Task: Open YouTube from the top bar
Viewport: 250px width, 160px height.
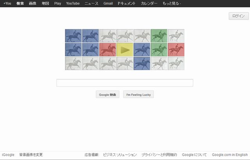Action: 73,4
